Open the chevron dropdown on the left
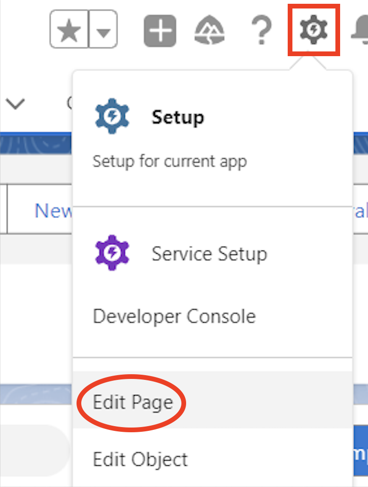Screen dimensions: 368x487 tap(16, 104)
